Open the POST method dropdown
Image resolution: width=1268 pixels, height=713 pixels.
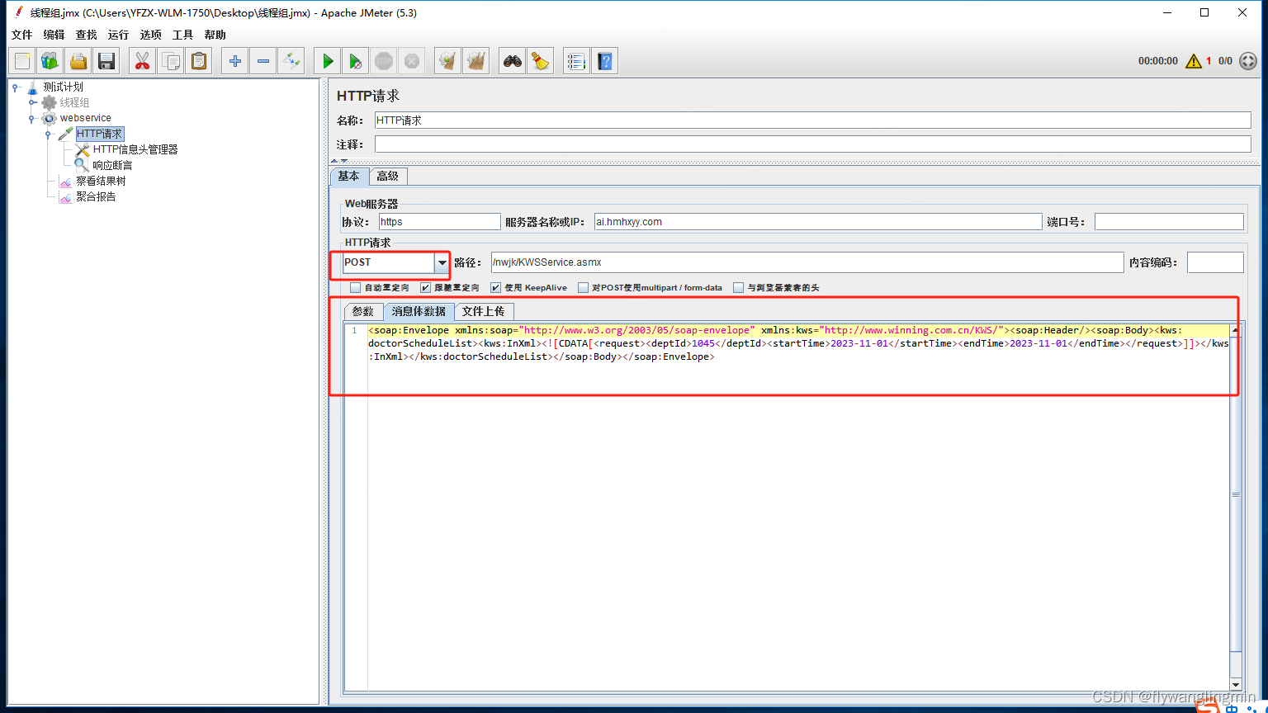point(442,262)
